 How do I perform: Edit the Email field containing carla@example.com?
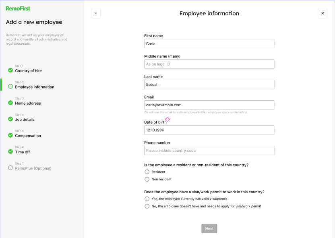[x=209, y=105]
